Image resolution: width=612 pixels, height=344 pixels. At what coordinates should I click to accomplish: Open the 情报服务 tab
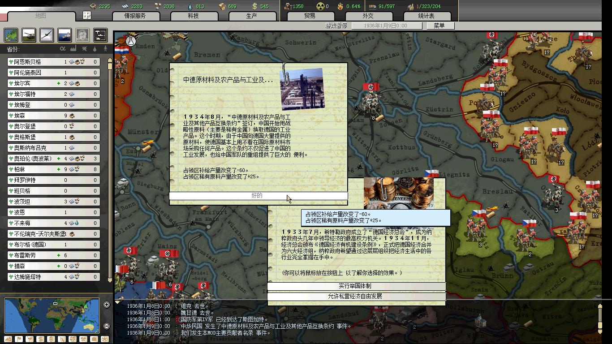135,16
